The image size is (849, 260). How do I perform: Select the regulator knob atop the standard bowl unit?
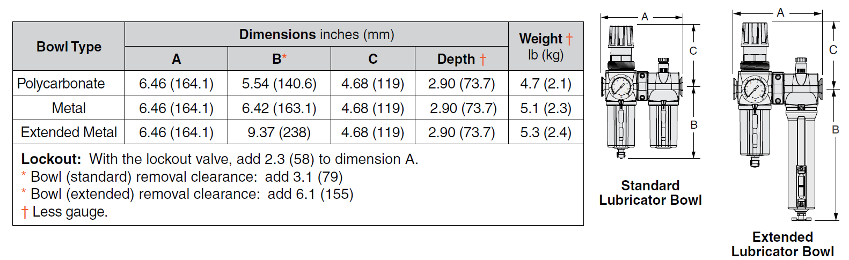(x=621, y=36)
